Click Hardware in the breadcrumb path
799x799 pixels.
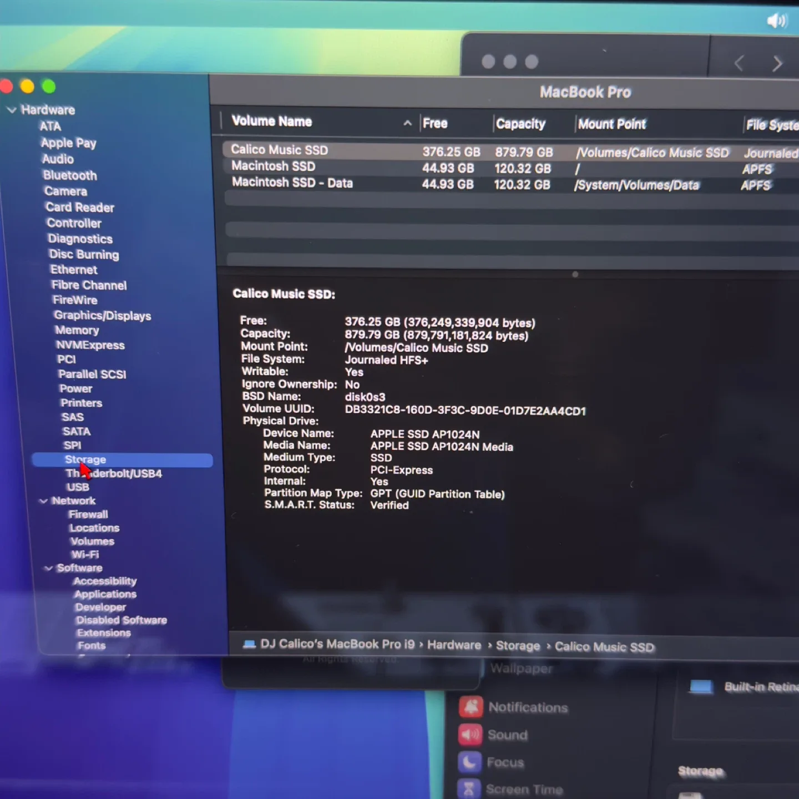point(454,645)
